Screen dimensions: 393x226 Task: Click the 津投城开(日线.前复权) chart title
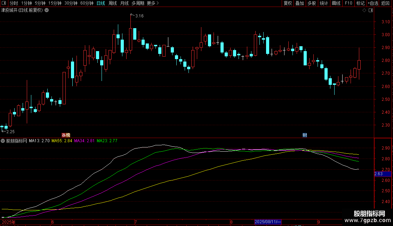pyautogui.click(x=22, y=10)
